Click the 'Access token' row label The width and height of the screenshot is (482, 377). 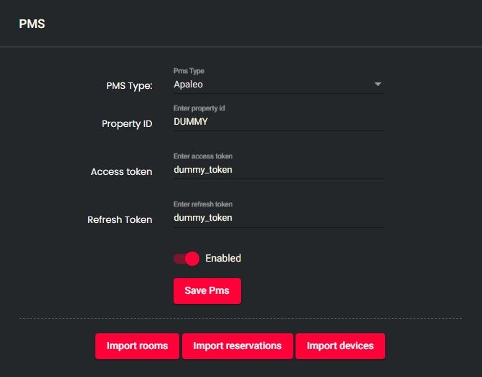(121, 172)
